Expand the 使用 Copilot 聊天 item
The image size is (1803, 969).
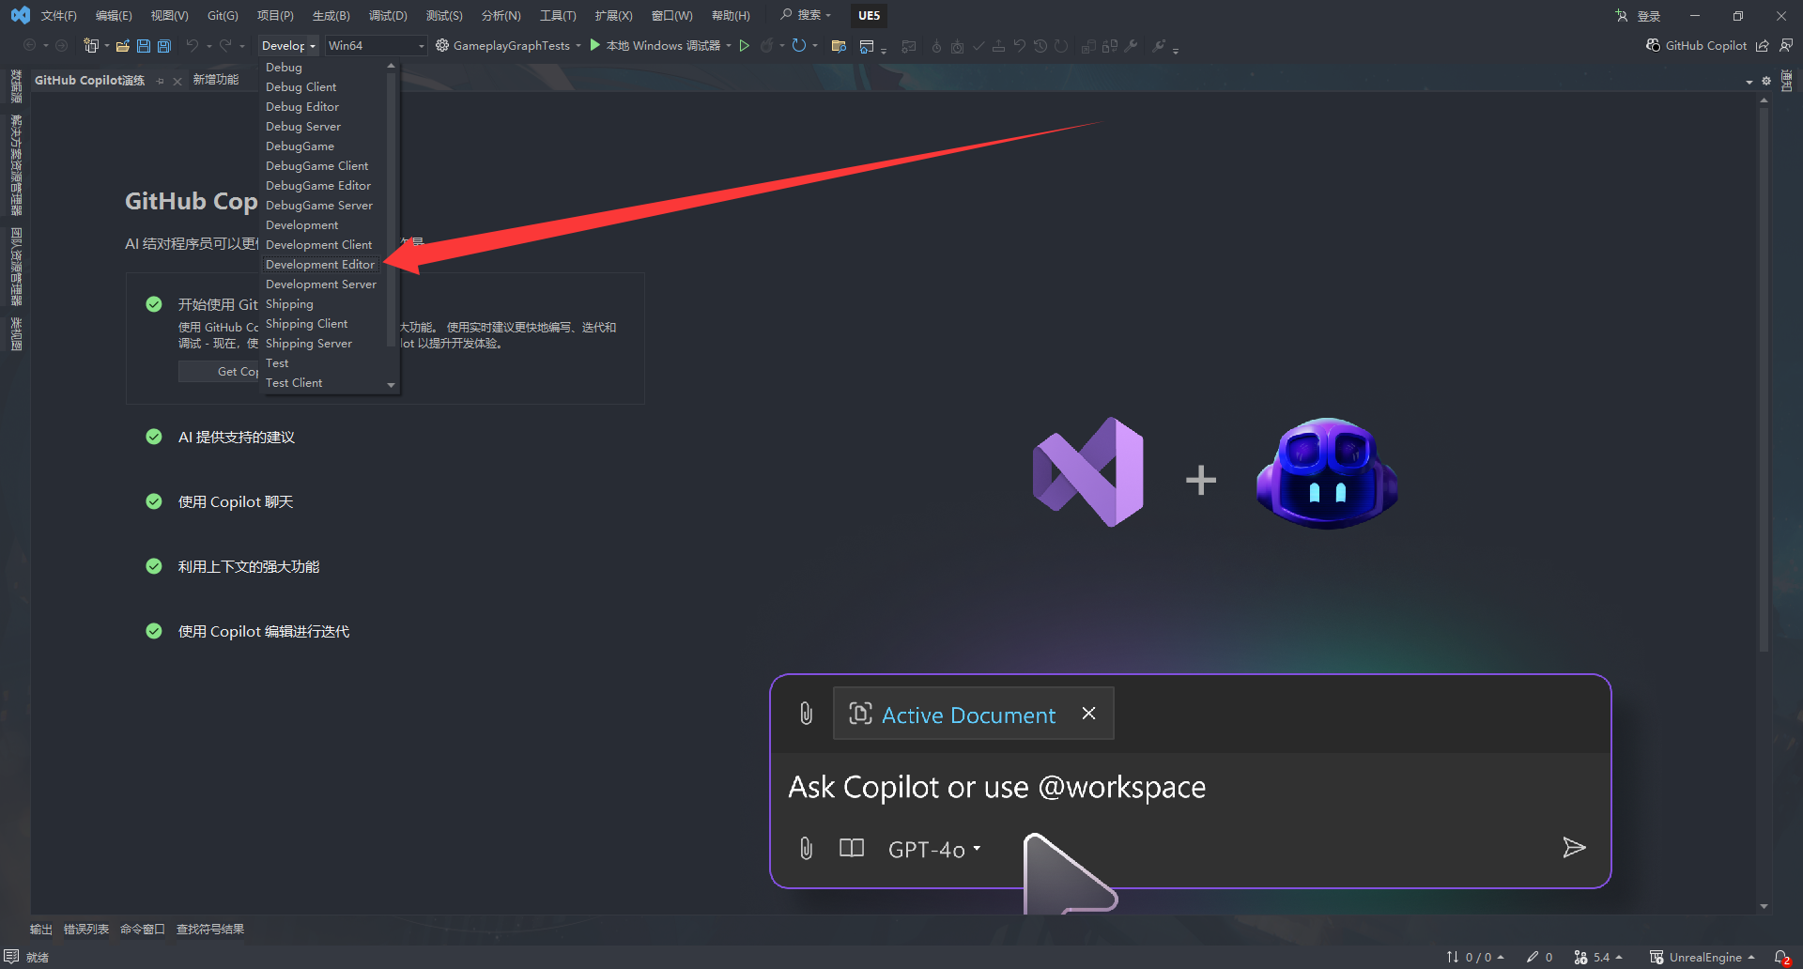pyautogui.click(x=236, y=501)
